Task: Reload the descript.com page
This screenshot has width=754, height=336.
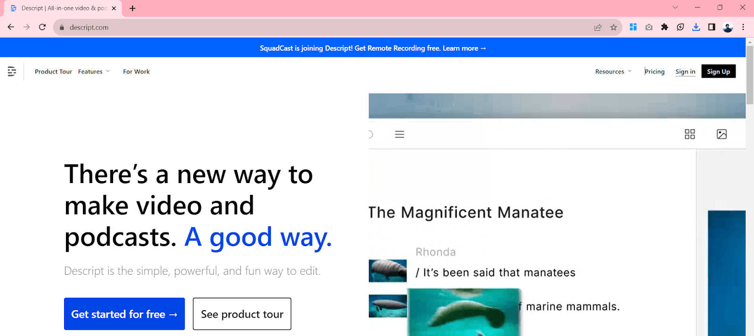Action: coord(42,27)
